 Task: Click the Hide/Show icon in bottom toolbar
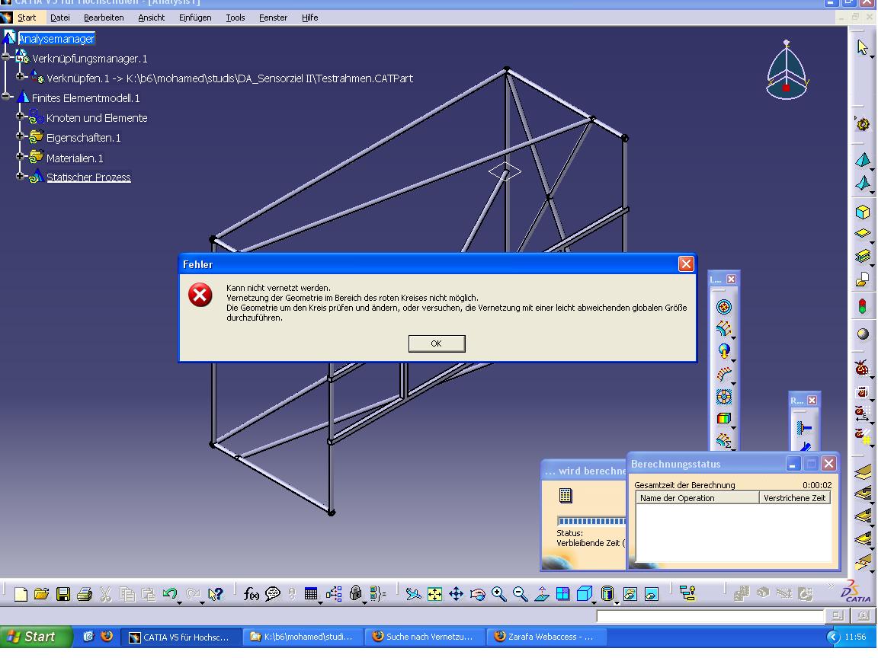(630, 594)
